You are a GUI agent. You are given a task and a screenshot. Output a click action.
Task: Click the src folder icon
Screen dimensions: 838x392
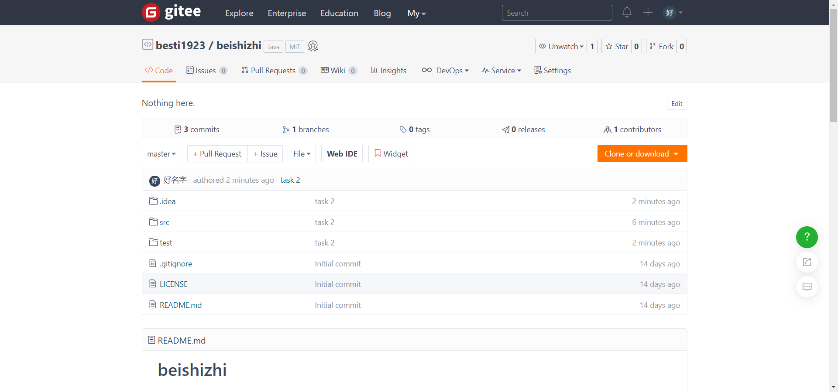153,222
